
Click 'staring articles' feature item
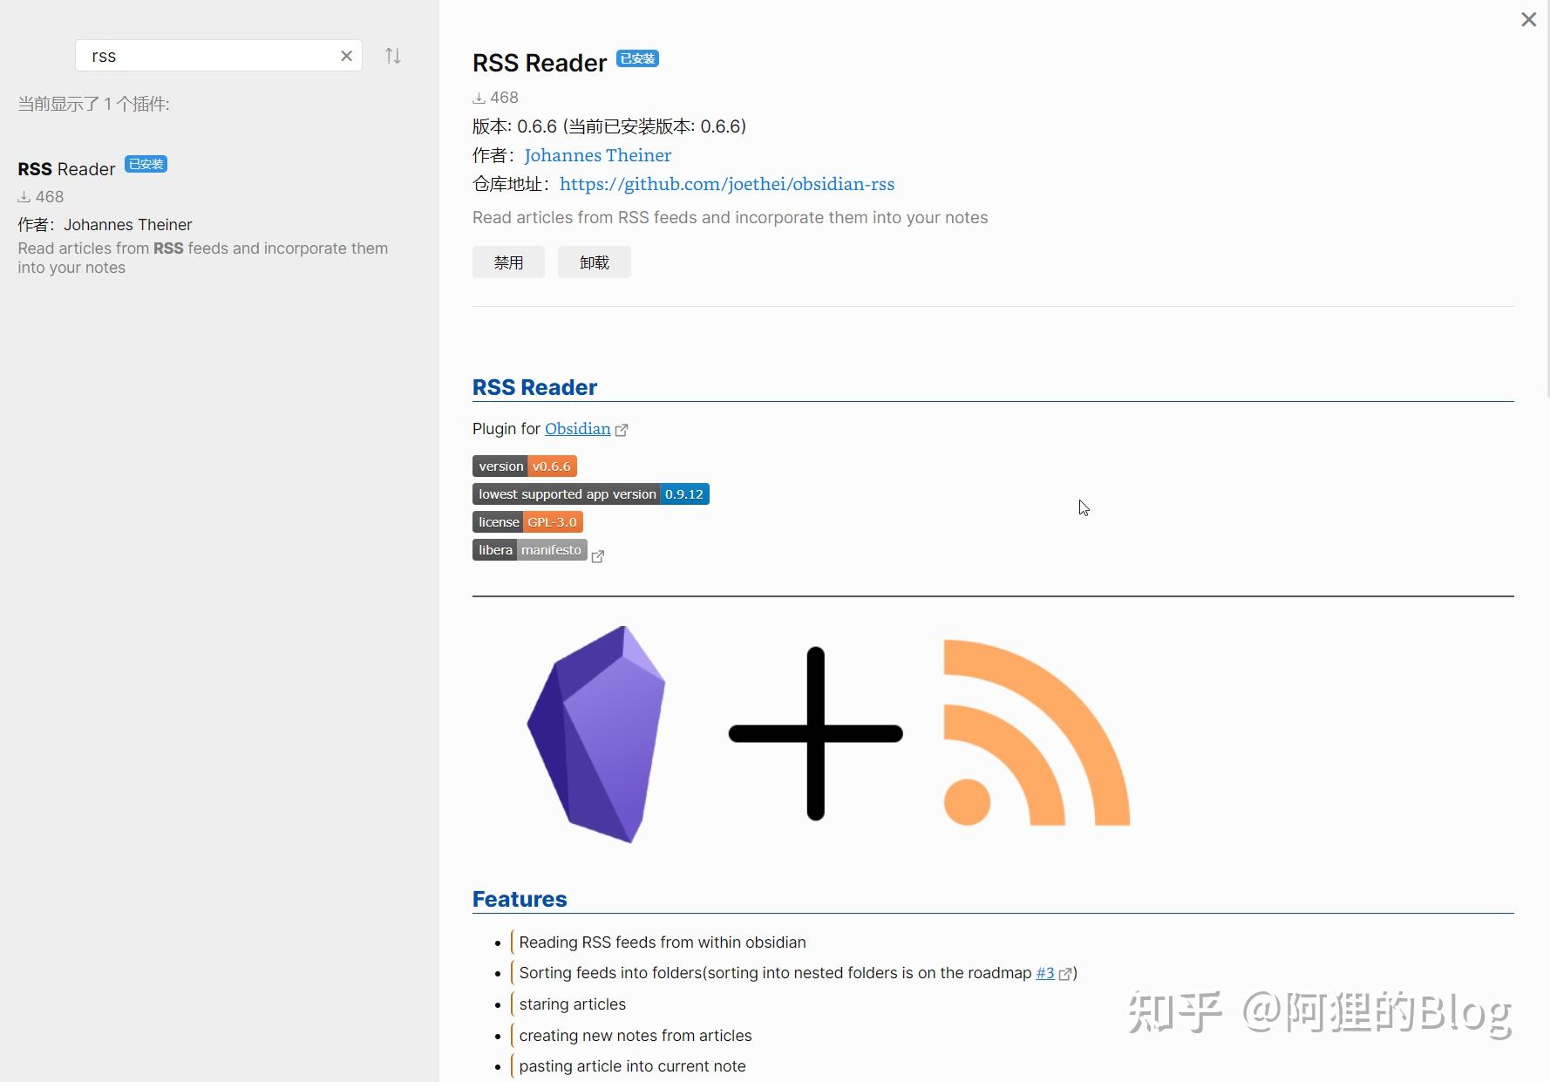[x=572, y=1004]
